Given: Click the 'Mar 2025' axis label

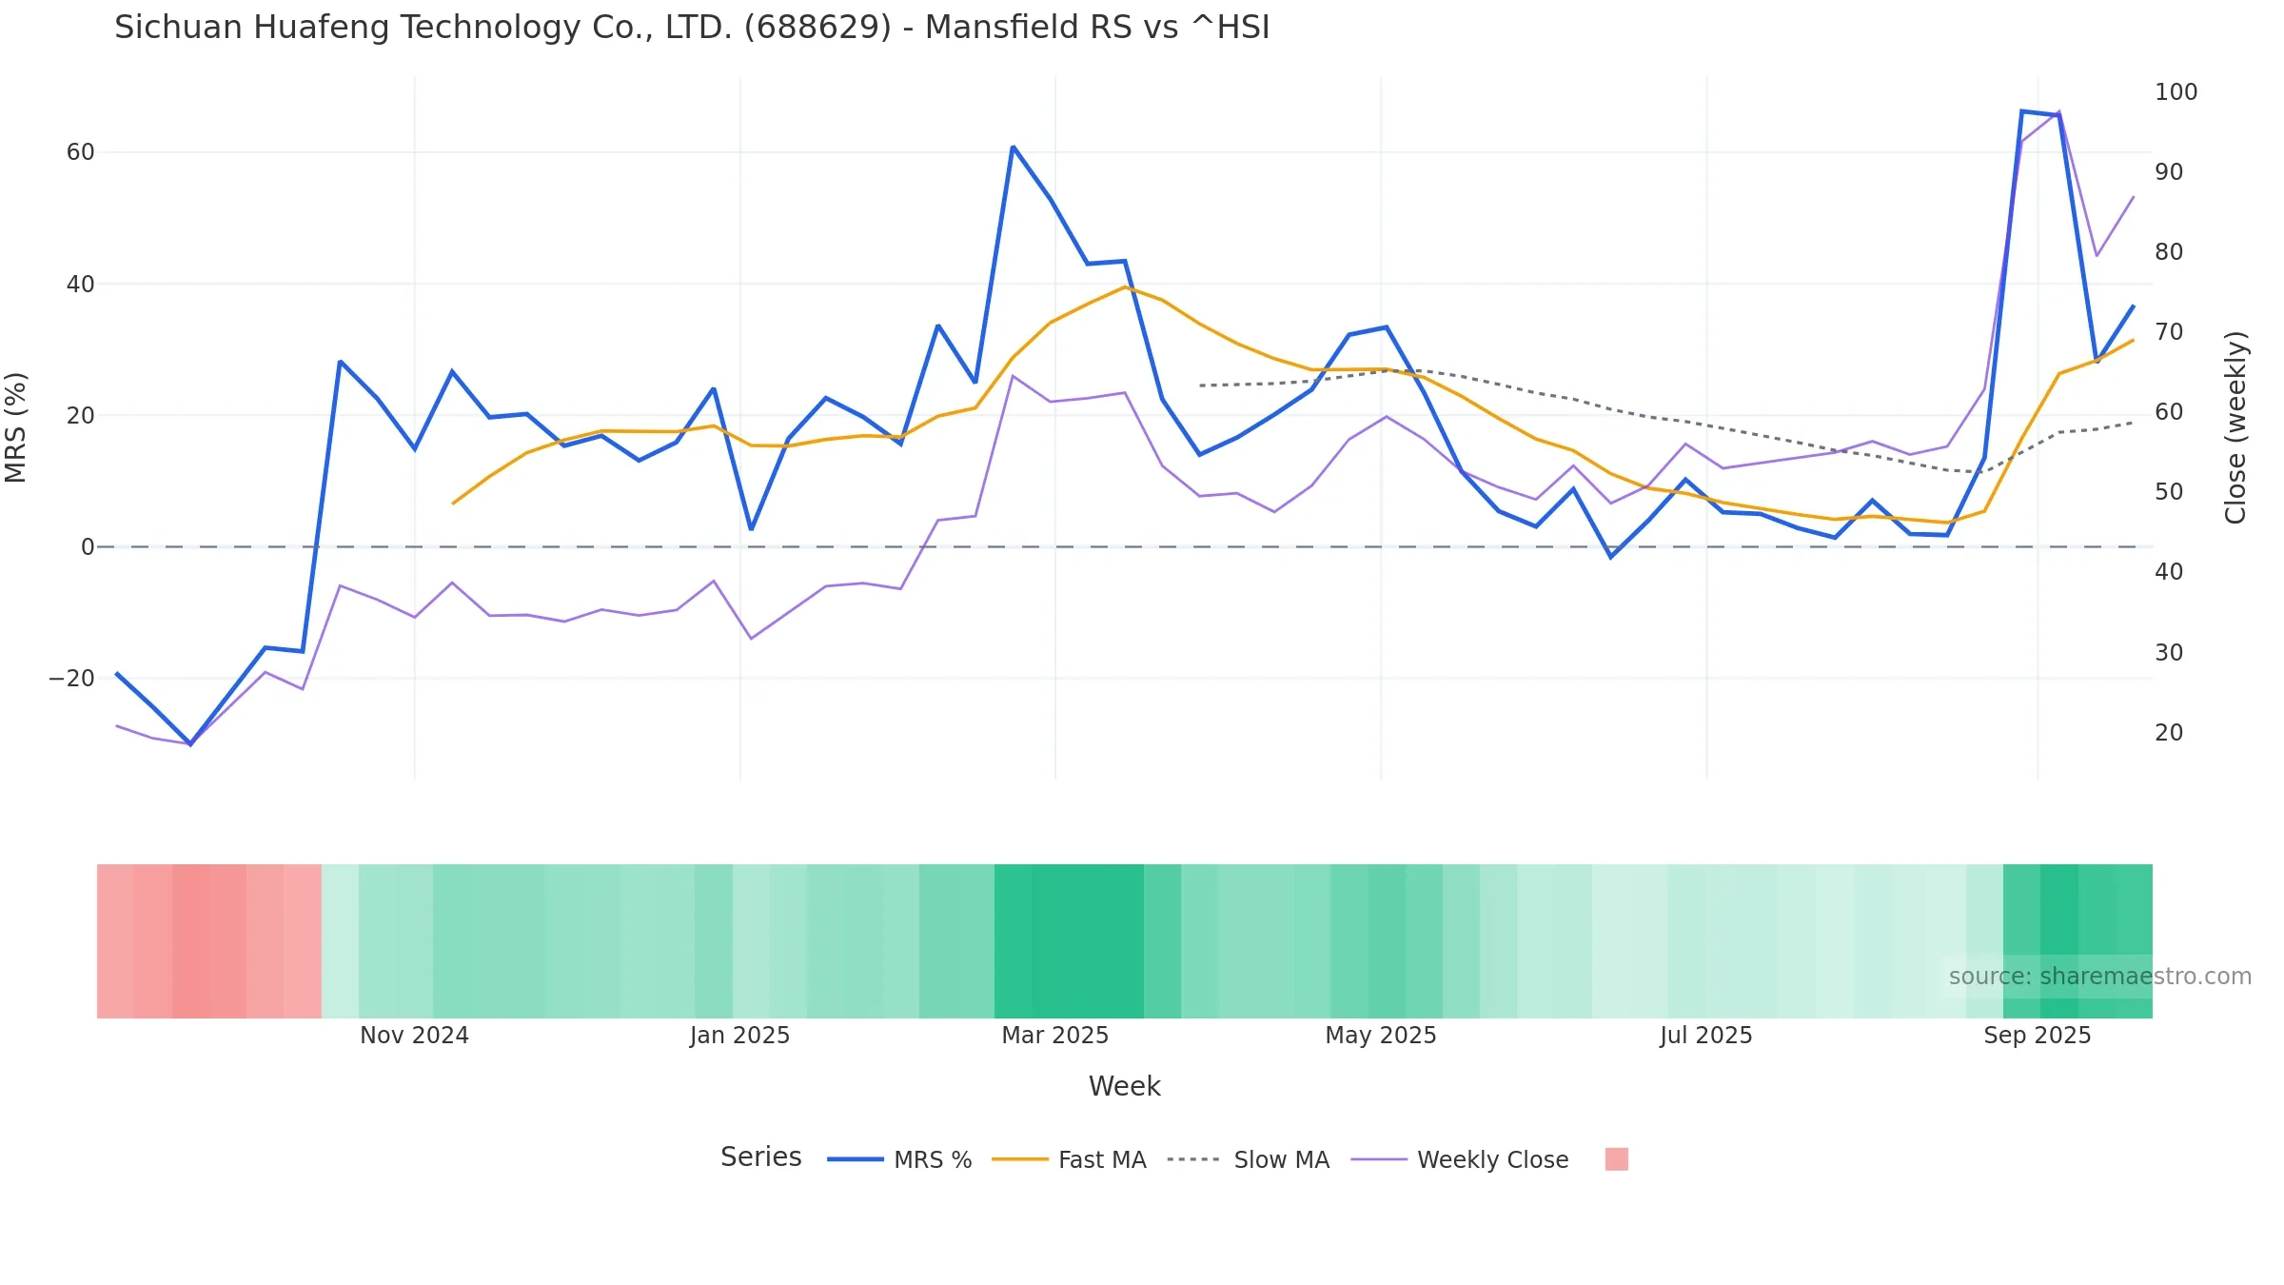Looking at the screenshot, I should (1054, 1036).
